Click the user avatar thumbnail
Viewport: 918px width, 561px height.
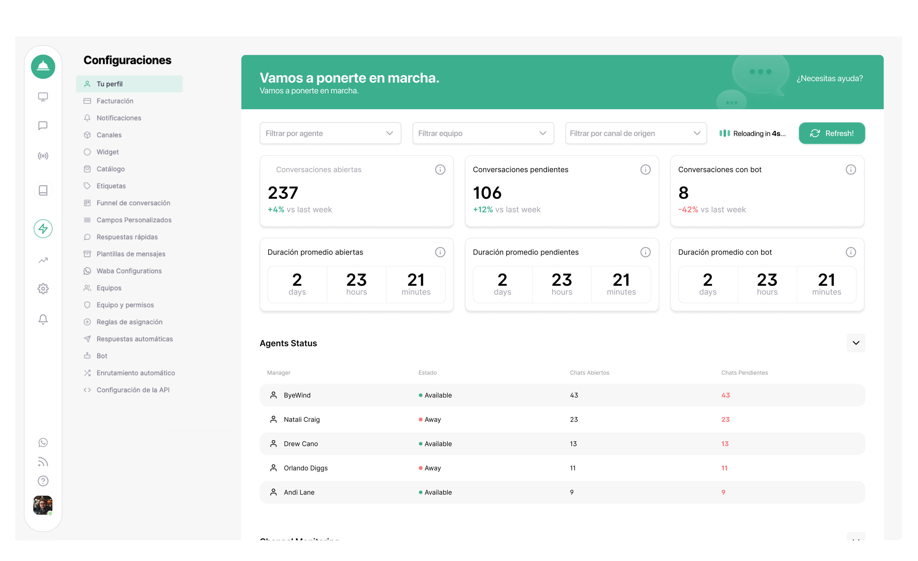(43, 505)
